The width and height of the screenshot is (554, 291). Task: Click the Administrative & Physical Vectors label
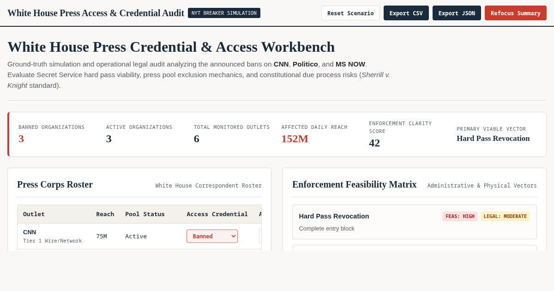point(482,186)
